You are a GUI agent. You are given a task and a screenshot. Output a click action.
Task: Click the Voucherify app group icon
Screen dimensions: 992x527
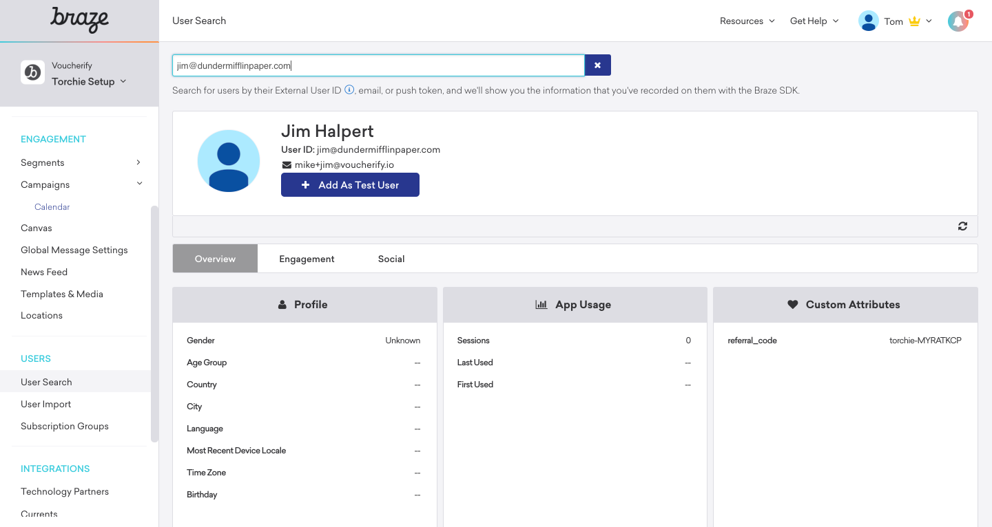coord(32,72)
